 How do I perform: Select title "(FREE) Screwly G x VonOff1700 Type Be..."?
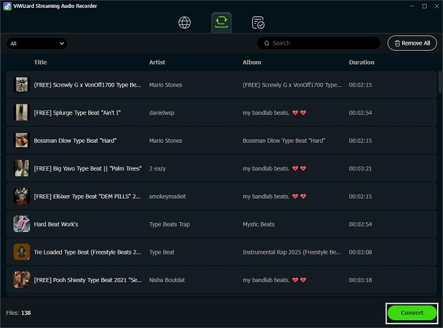(x=87, y=85)
